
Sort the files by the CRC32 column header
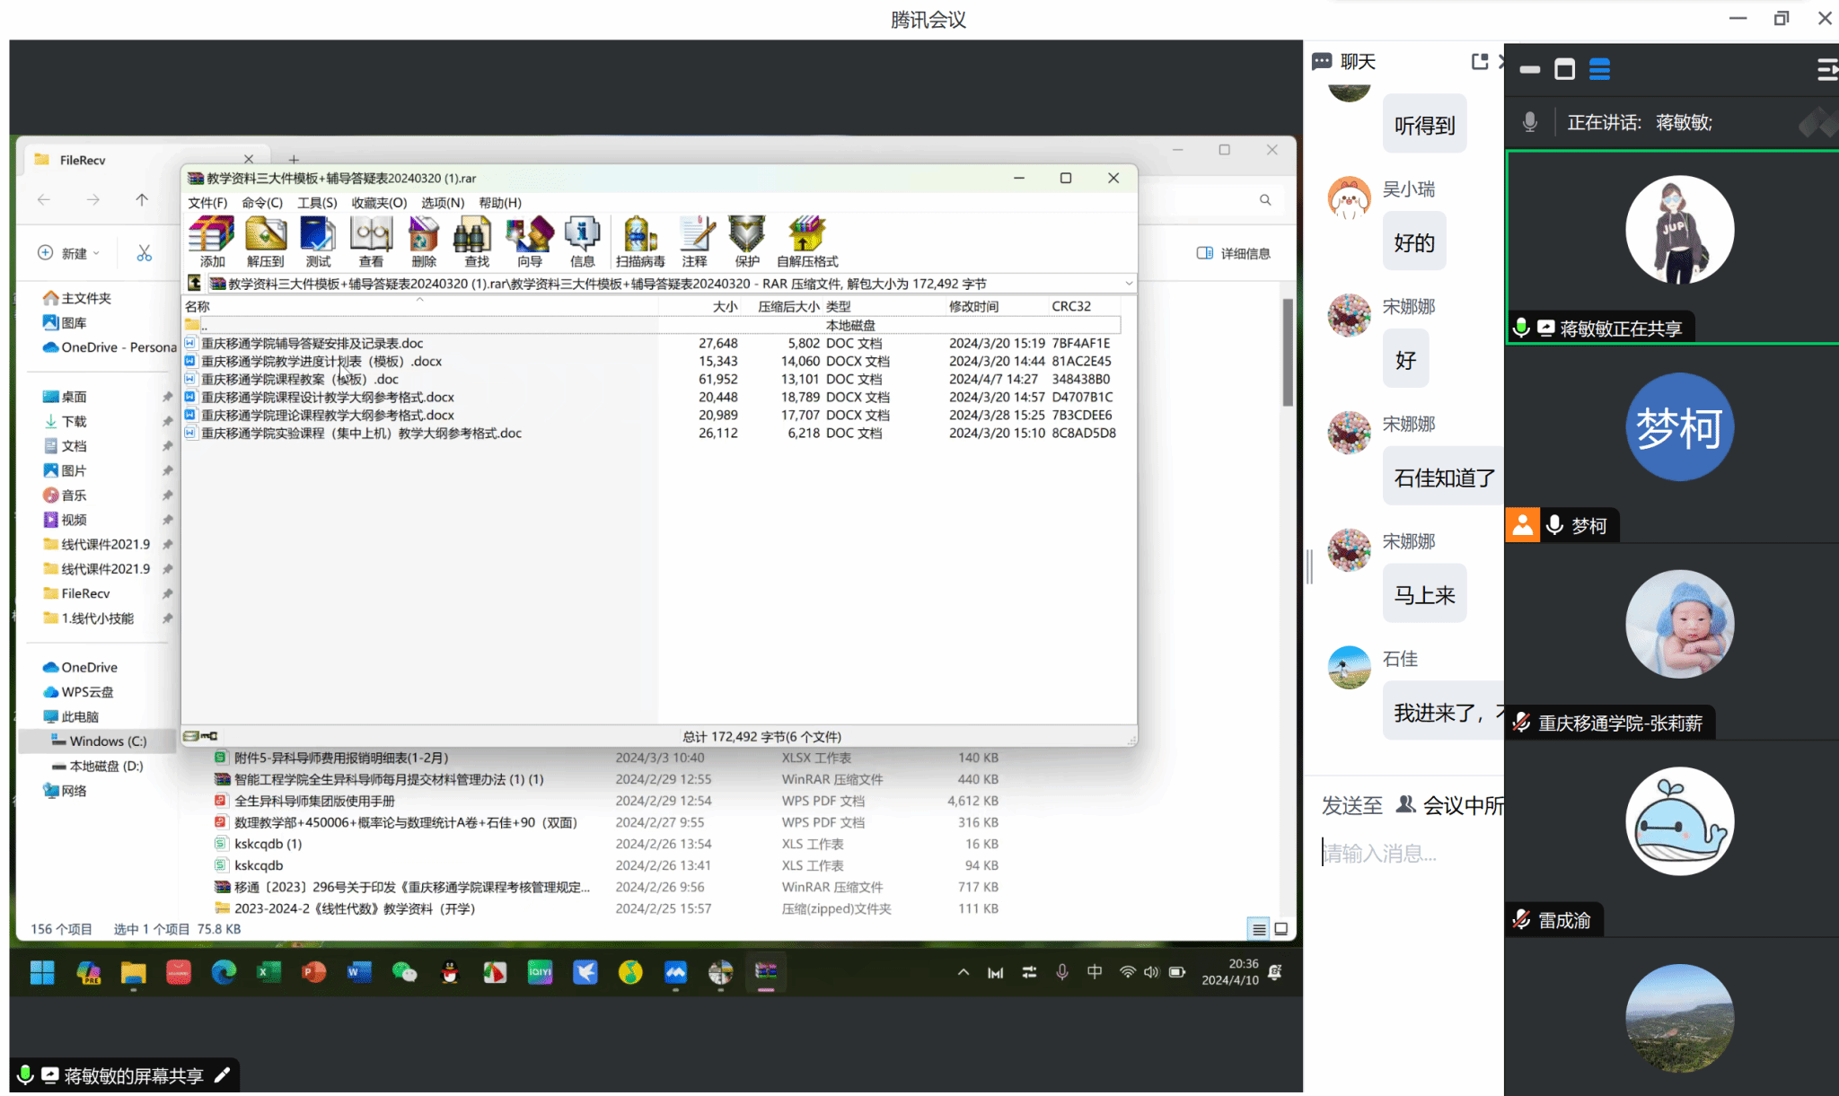tap(1070, 306)
